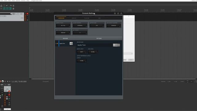
Task: Open the Actions menu
Action: pos(23,1)
